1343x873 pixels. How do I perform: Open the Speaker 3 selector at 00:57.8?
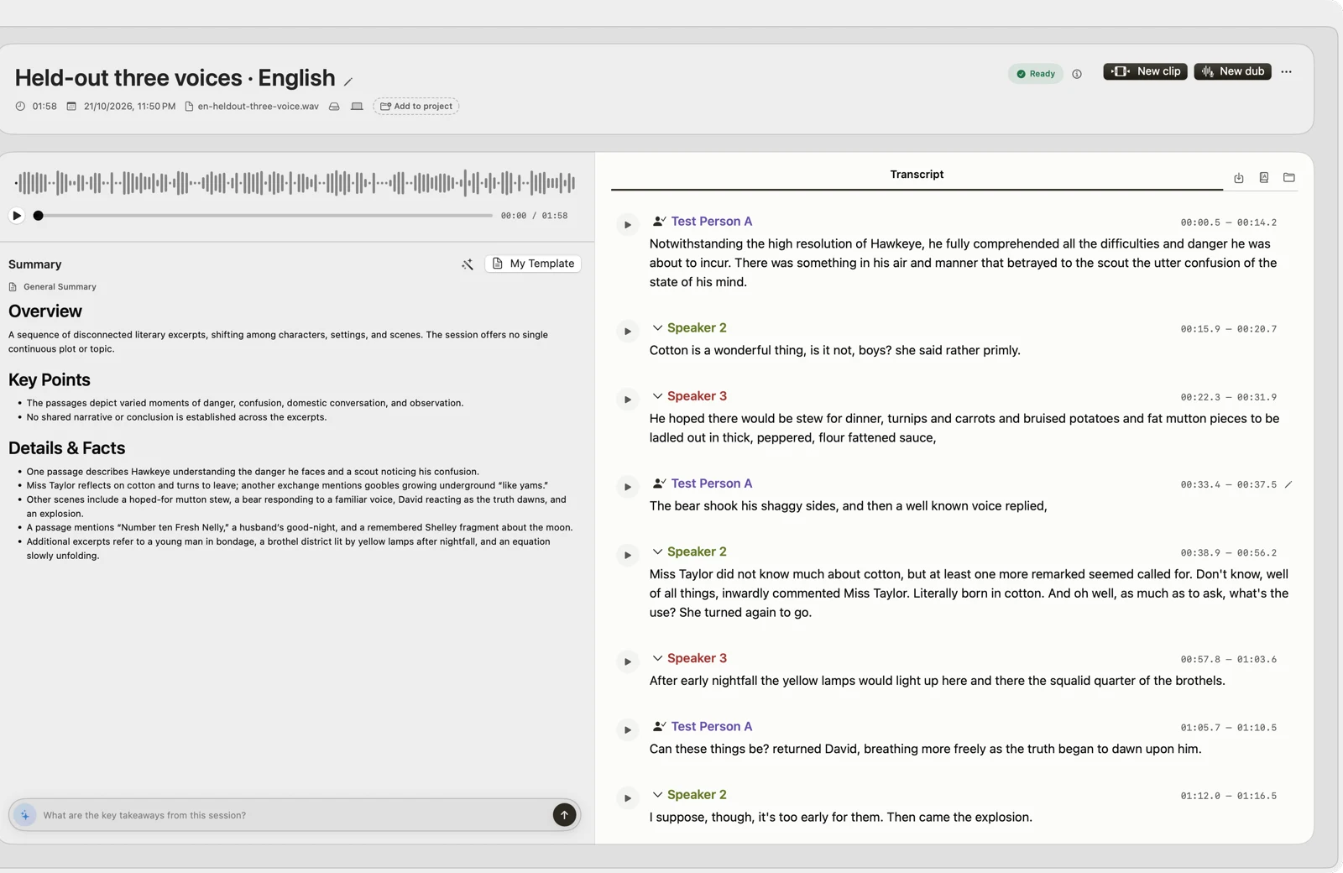coord(689,658)
